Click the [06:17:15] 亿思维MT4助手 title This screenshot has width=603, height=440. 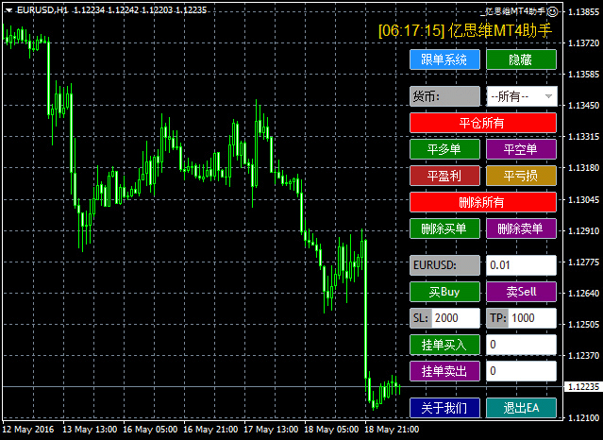[x=465, y=30]
